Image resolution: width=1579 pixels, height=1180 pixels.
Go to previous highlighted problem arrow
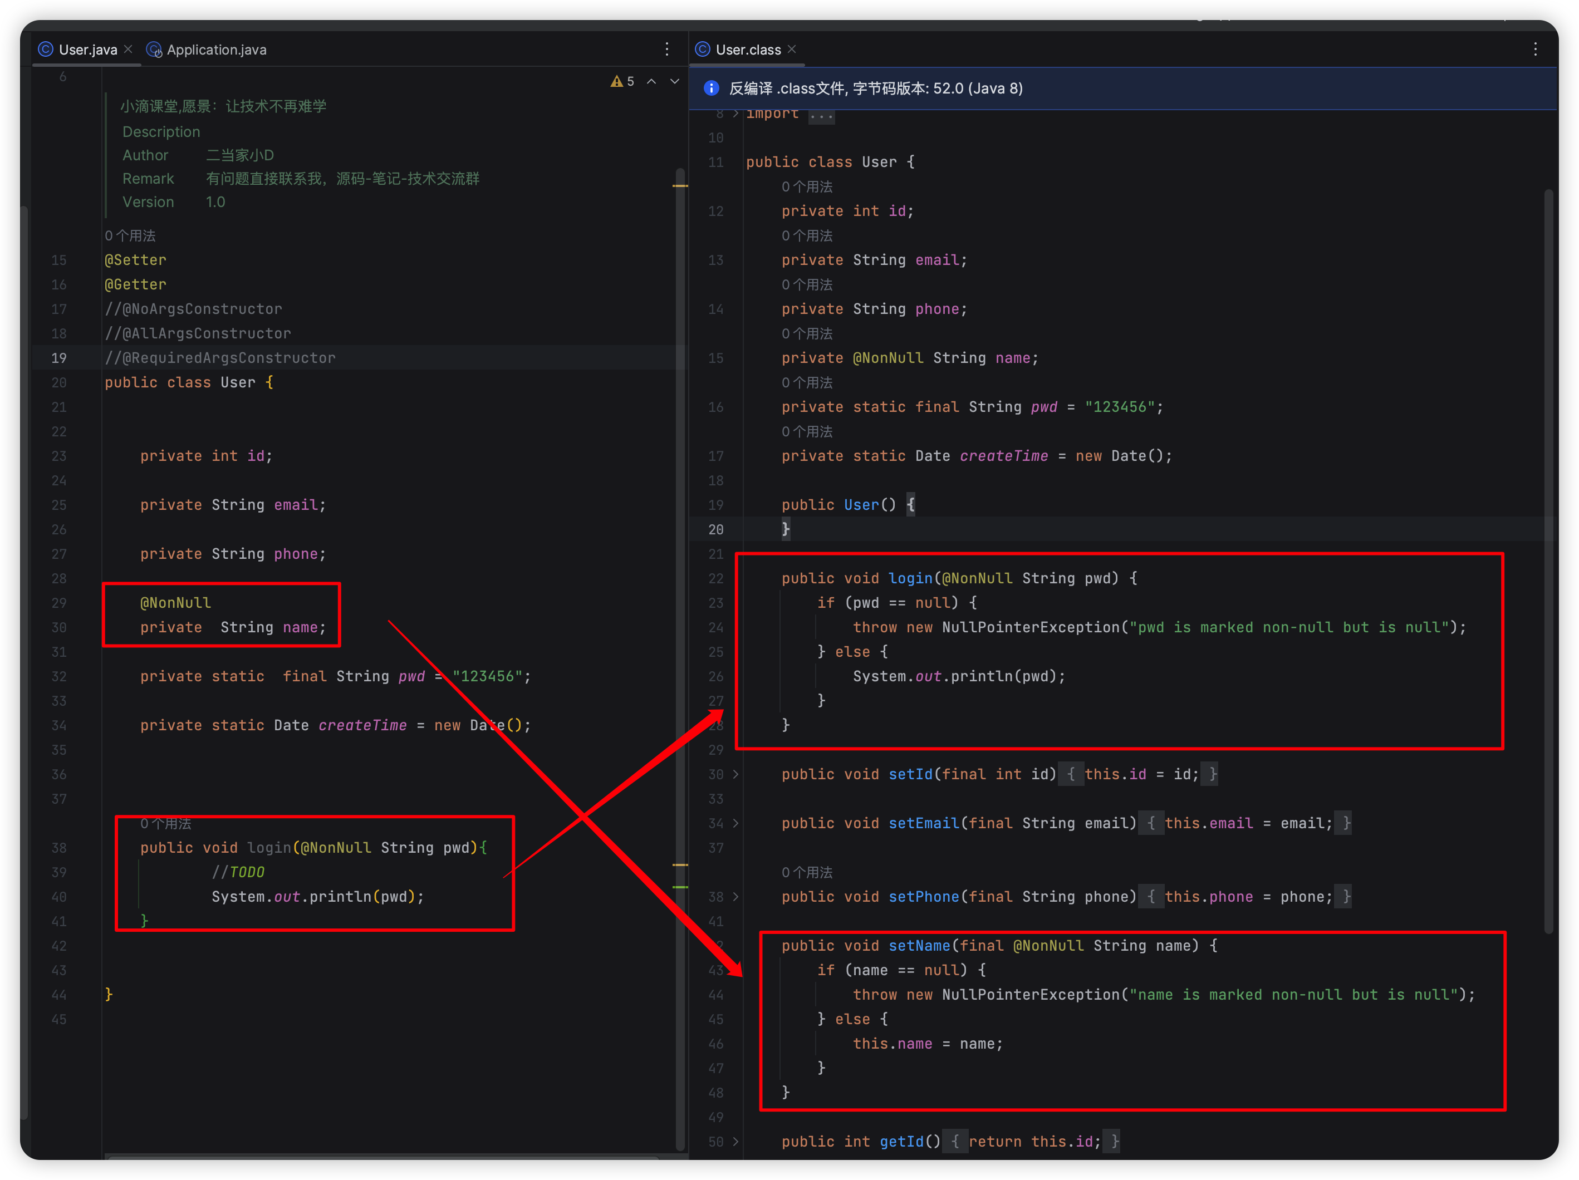coord(652,81)
